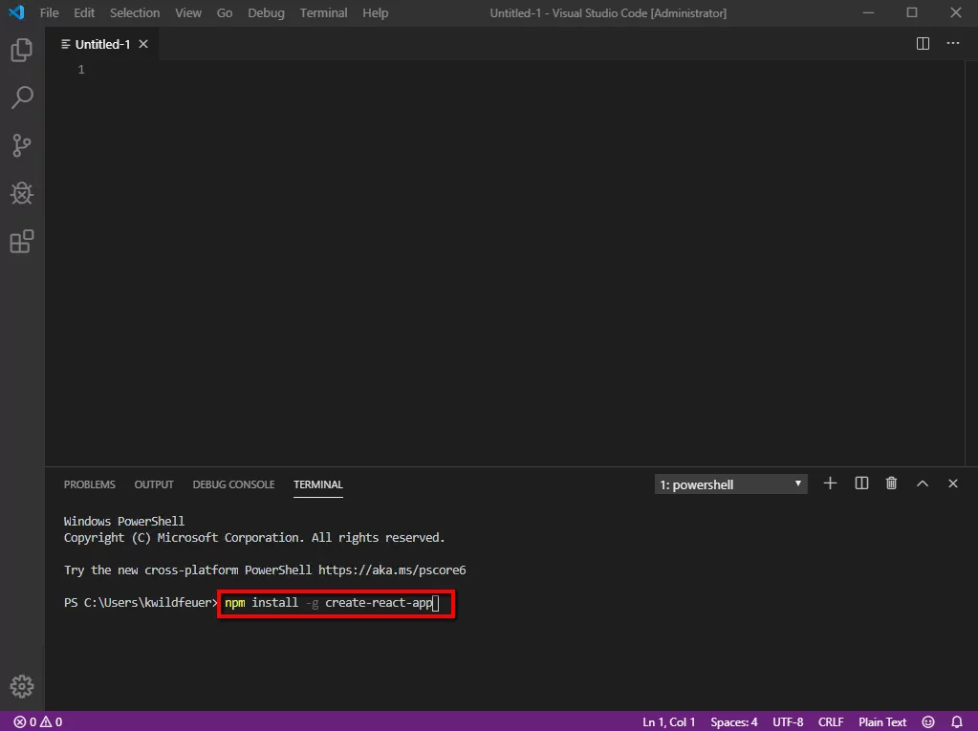The width and height of the screenshot is (978, 731).
Task: Click the 'Windows PowerShell' terminal line
Action: [x=124, y=521]
